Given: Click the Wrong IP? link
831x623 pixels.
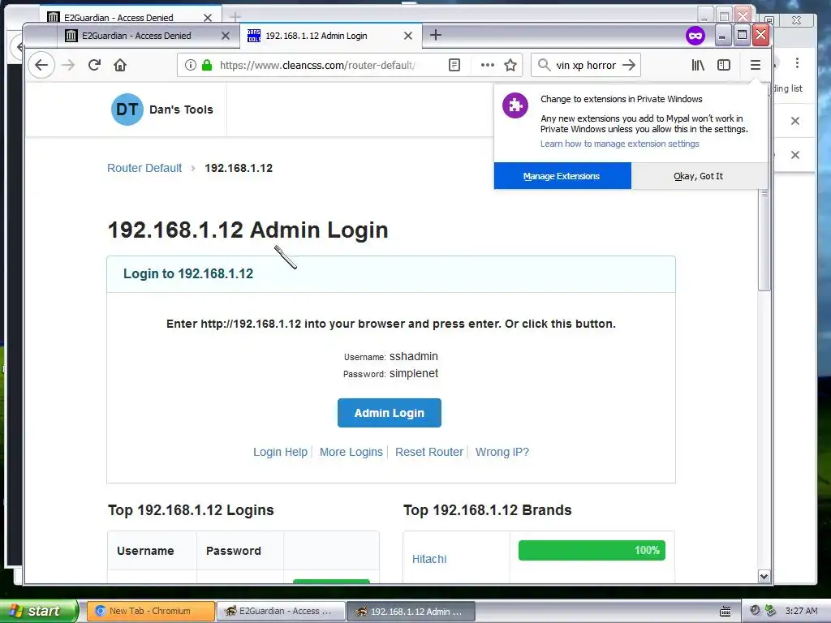Looking at the screenshot, I should point(502,452).
